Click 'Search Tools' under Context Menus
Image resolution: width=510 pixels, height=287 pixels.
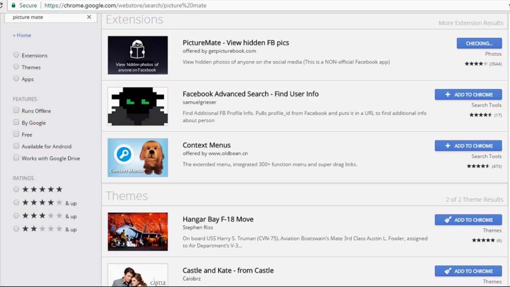coord(487,156)
